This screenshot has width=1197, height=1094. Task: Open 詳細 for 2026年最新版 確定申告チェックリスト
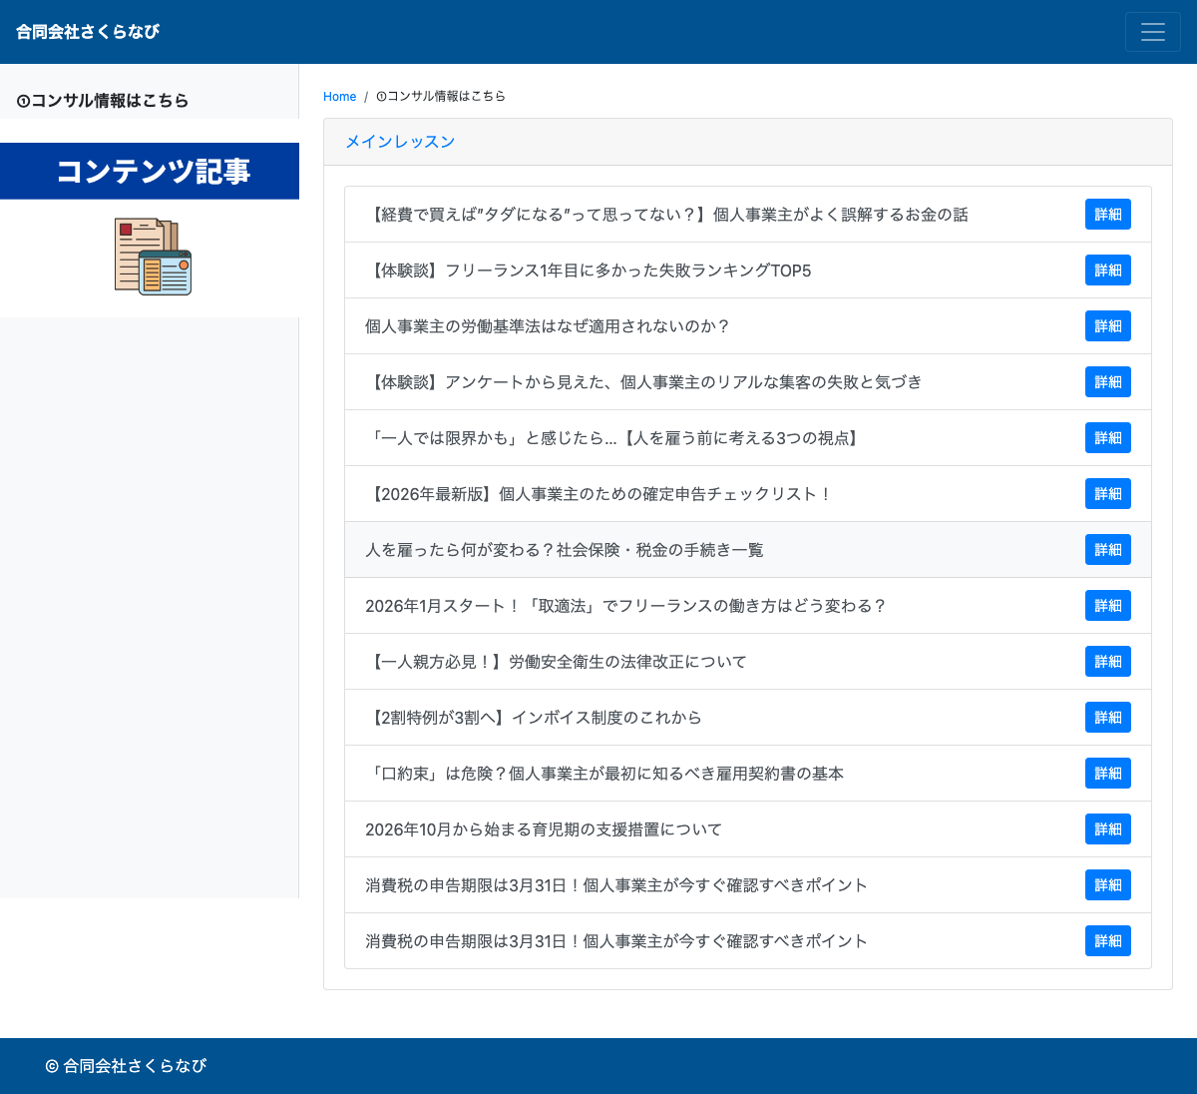click(1107, 493)
